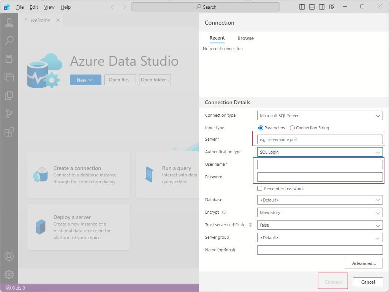389x292 pixels.
Task: Click the Run a query card icon
Action: (149, 175)
